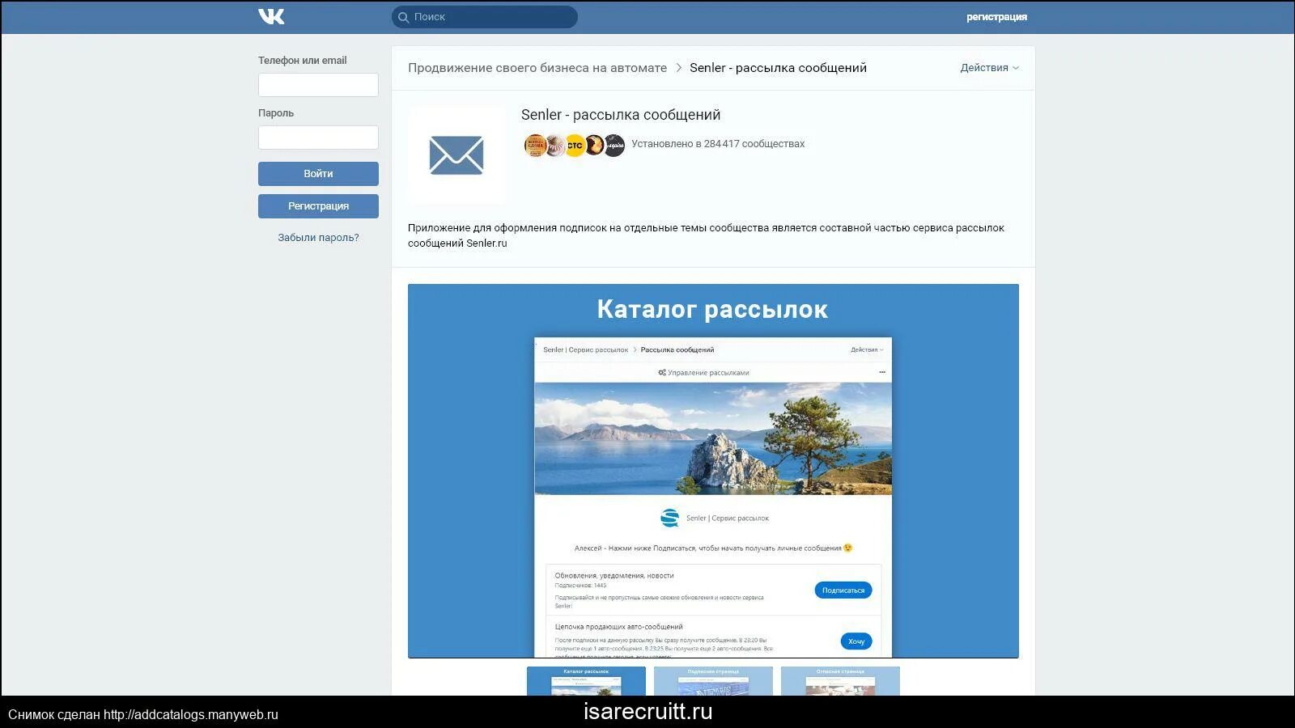Screen dimensions: 1295x728
Task: Select the Каталог рассылок thumbnail
Action: pos(586,681)
